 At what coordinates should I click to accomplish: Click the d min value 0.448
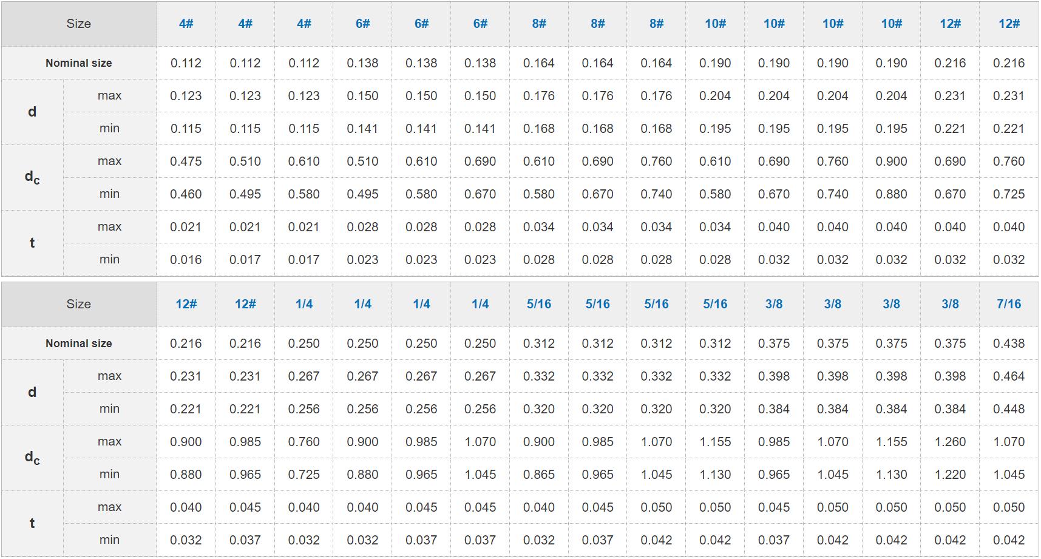(x=1008, y=409)
